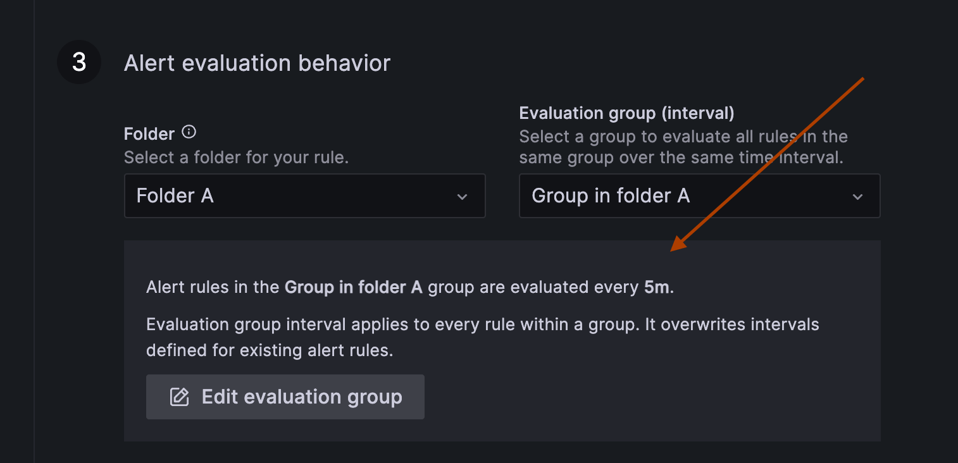The height and width of the screenshot is (463, 958).
Task: Click the step 3 circle badge
Action: 79,62
